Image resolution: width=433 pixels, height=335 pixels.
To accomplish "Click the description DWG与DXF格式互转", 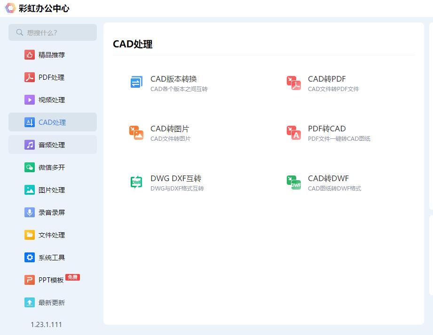I will point(177,189).
